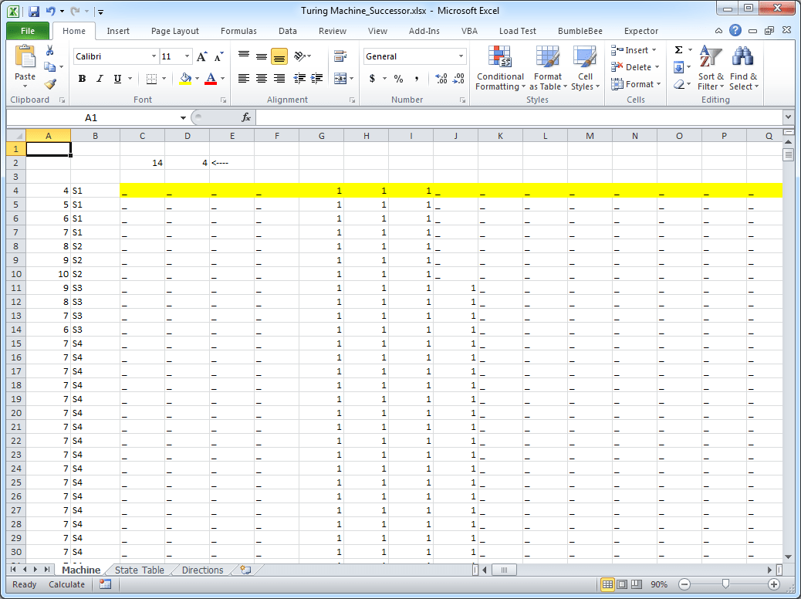
Task: Click Undo in Quick Access Toolbar
Action: coord(50,12)
